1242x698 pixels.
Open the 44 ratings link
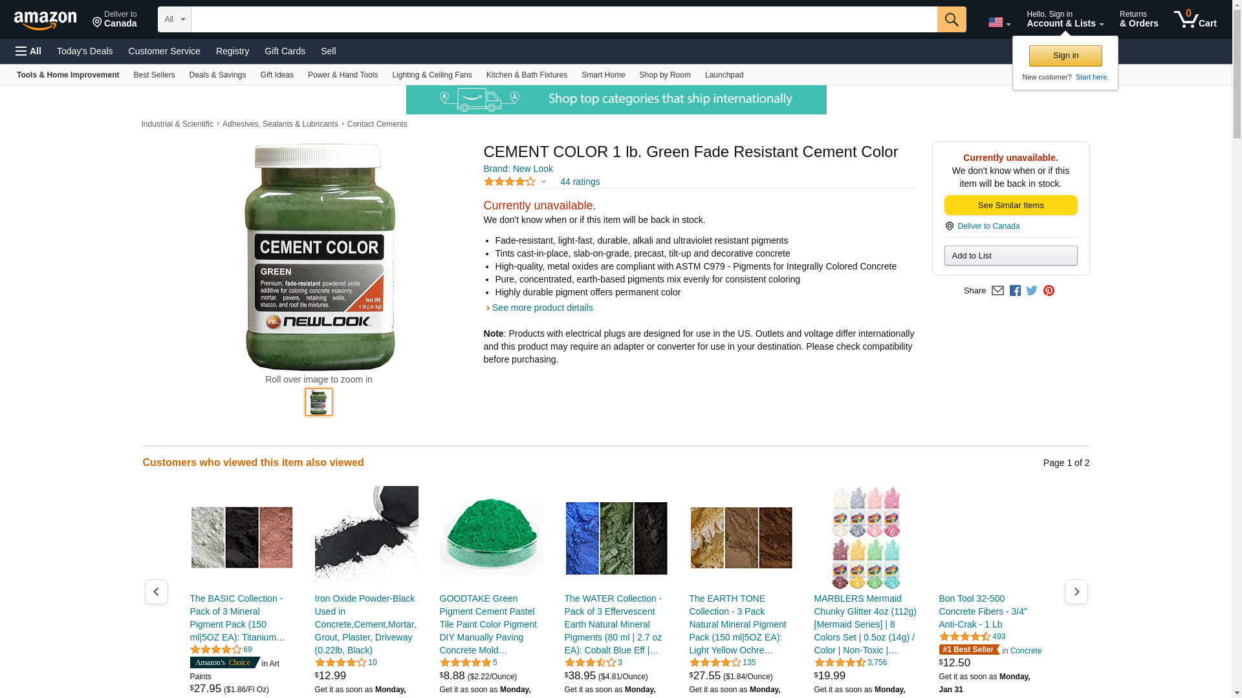pyautogui.click(x=580, y=182)
